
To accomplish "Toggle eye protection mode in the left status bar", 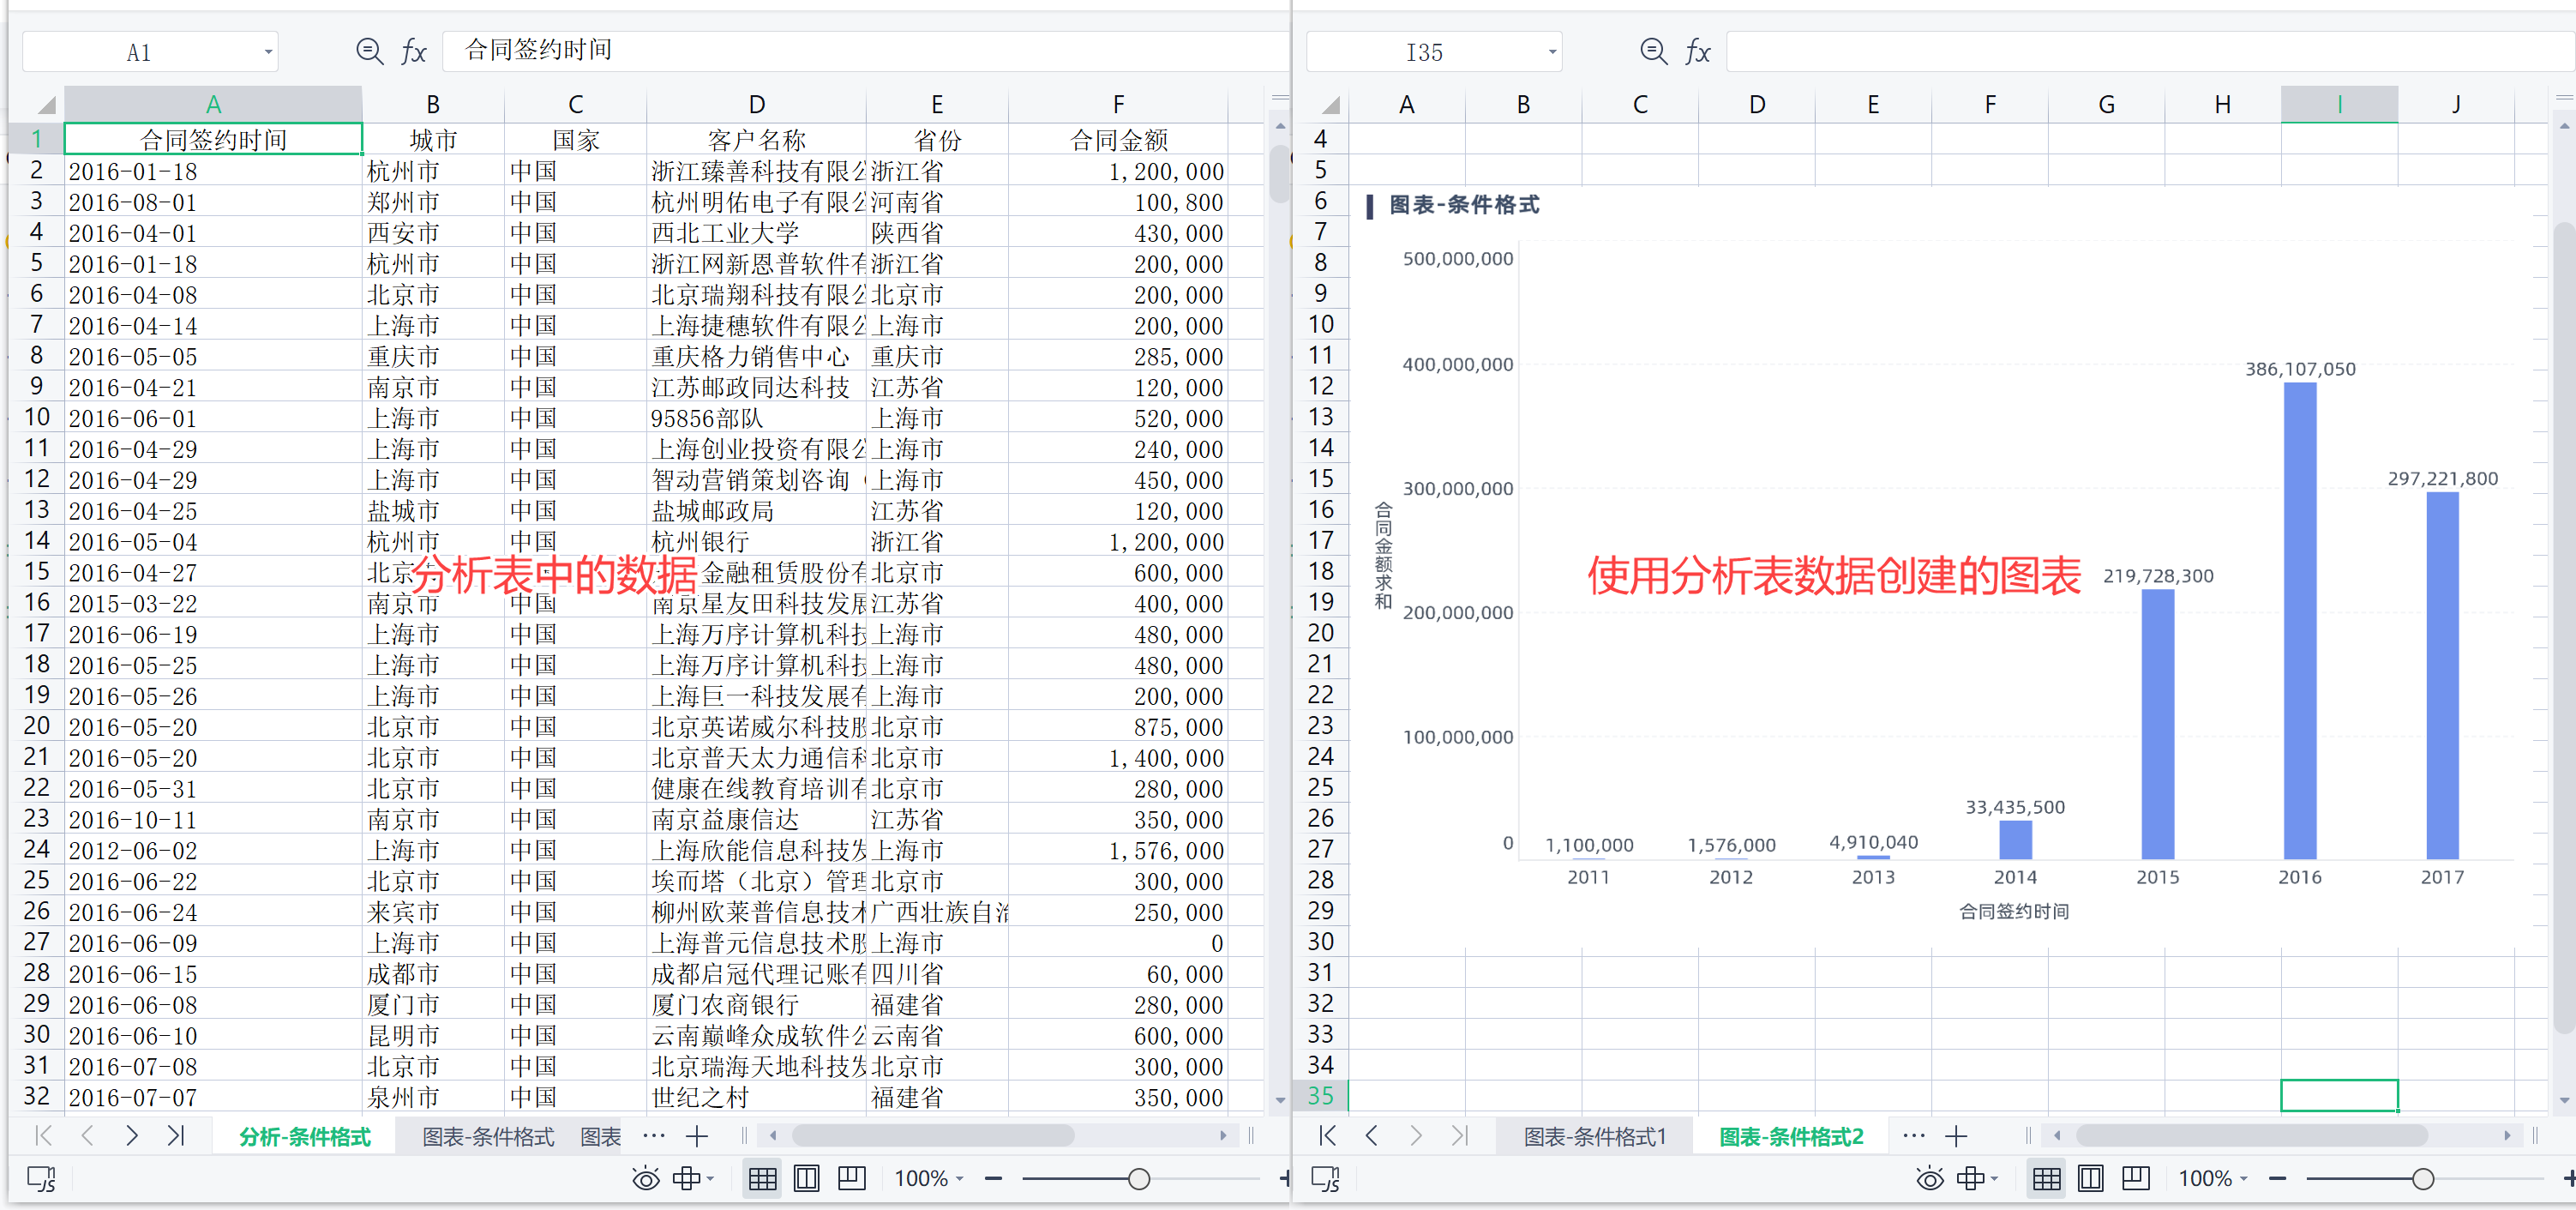I will (x=646, y=1179).
